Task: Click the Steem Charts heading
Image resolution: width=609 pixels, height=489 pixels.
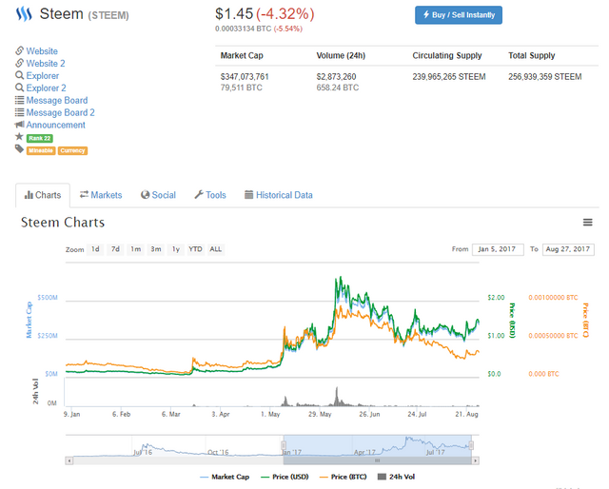Action: pos(63,223)
